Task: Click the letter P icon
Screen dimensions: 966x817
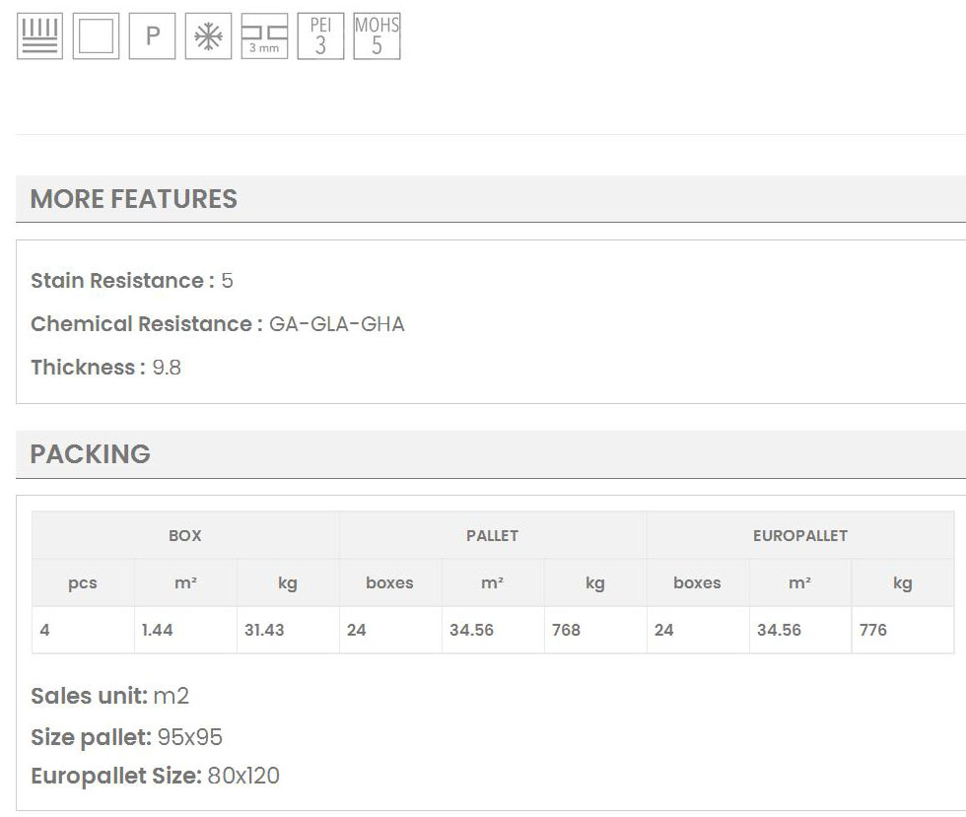Action: pos(152,36)
